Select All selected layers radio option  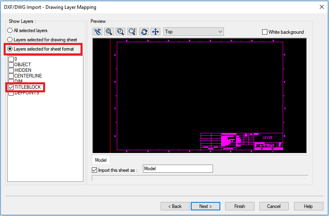[x=10, y=31]
